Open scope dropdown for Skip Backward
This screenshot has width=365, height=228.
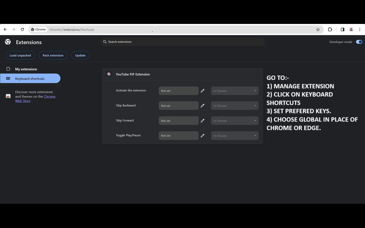tap(235, 105)
